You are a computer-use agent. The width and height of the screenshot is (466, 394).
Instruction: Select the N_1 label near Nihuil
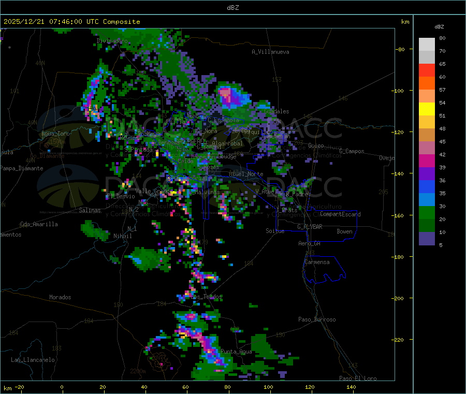(x=132, y=229)
